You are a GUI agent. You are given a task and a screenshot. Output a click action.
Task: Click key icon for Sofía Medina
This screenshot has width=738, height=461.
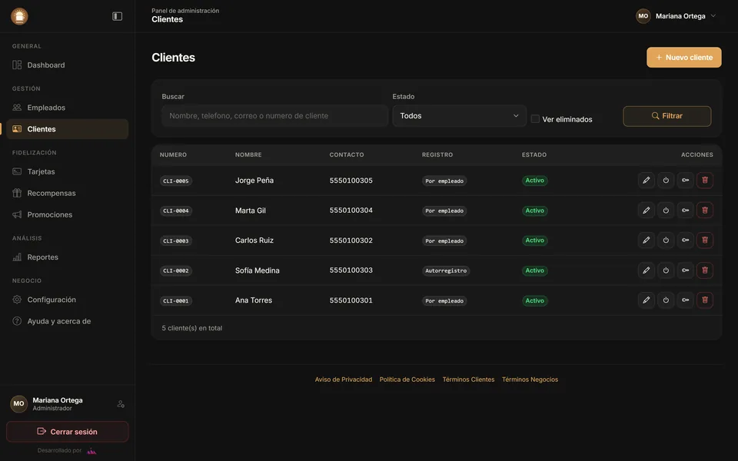pos(685,270)
